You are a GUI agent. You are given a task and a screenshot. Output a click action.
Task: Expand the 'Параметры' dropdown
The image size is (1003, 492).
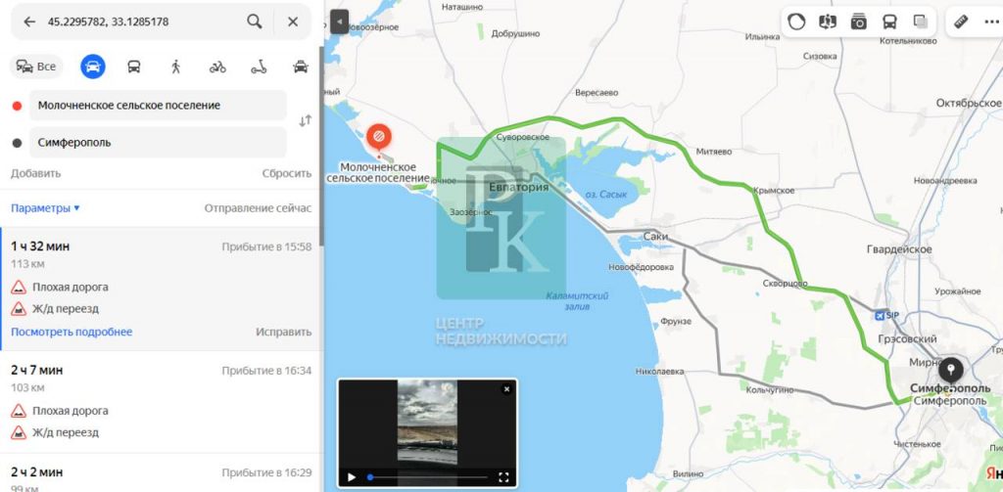(x=45, y=208)
